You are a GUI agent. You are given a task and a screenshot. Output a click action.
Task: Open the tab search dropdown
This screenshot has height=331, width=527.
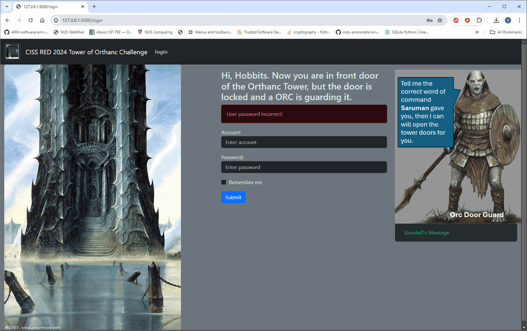(x=7, y=6)
